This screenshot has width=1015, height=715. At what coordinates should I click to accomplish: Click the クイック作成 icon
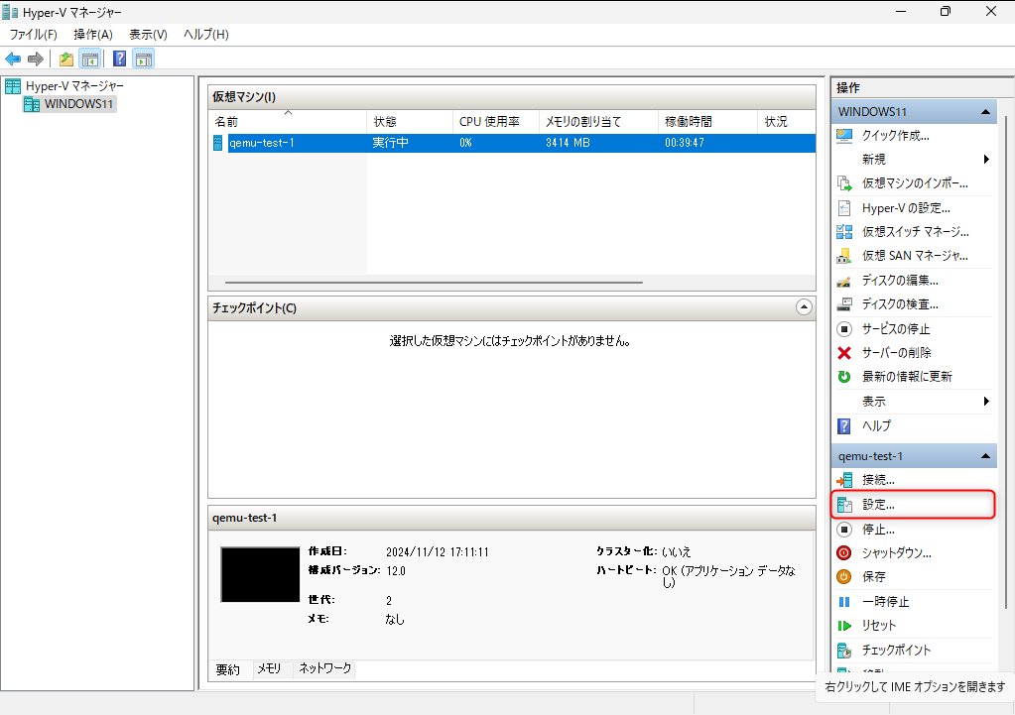(x=844, y=135)
